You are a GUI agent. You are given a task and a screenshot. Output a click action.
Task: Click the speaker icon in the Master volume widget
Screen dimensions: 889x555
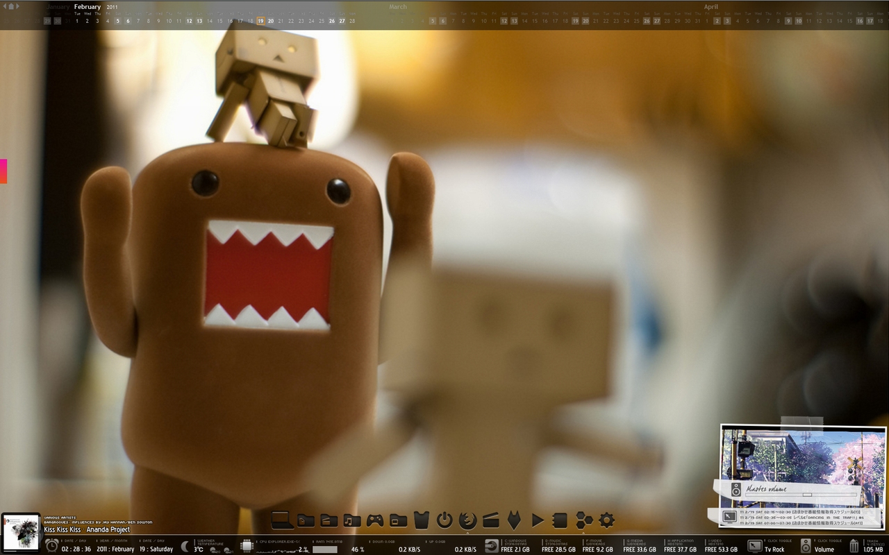click(736, 490)
